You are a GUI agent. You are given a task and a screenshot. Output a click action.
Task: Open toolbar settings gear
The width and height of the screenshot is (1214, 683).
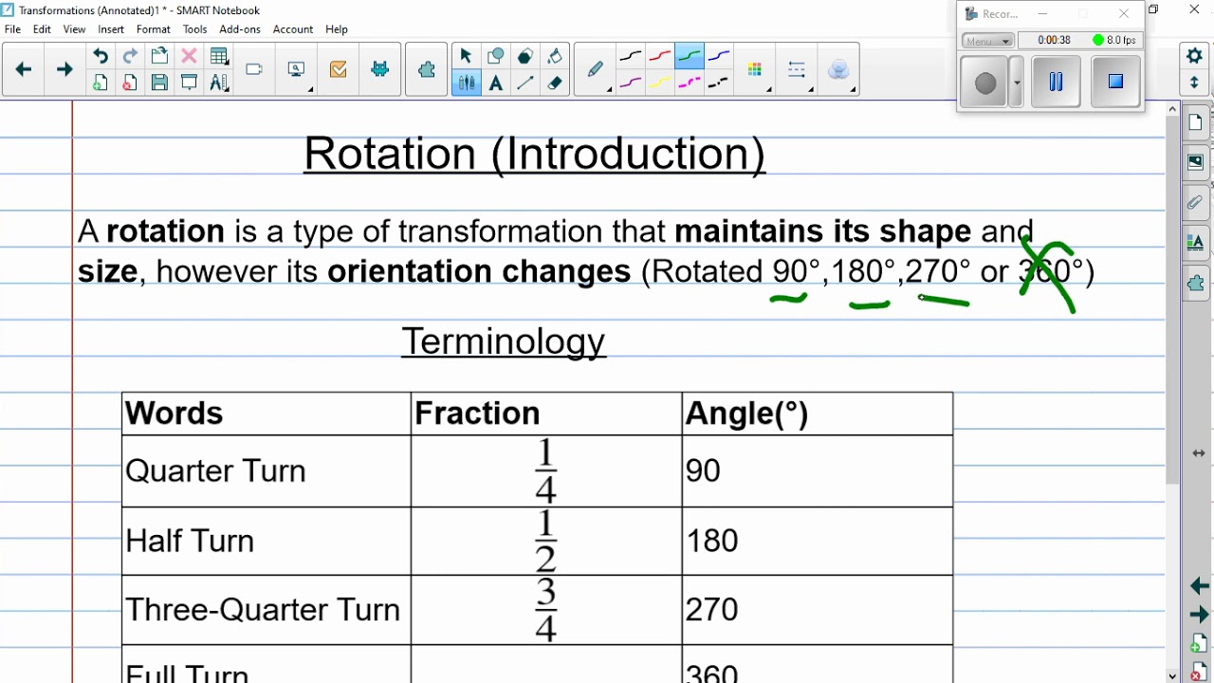tap(1195, 56)
